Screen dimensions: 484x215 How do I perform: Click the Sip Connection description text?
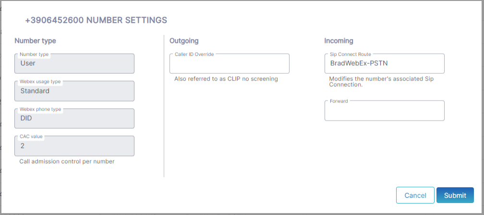pos(381,81)
